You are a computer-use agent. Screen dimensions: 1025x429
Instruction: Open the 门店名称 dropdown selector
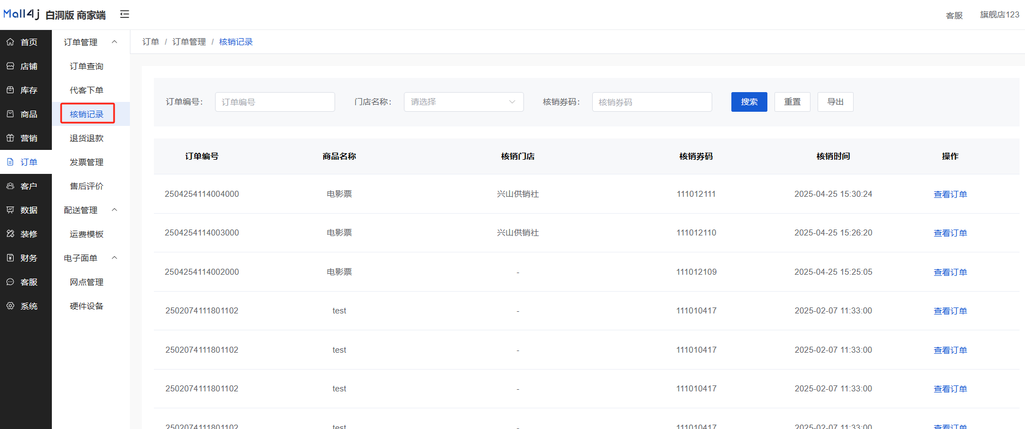tap(463, 102)
